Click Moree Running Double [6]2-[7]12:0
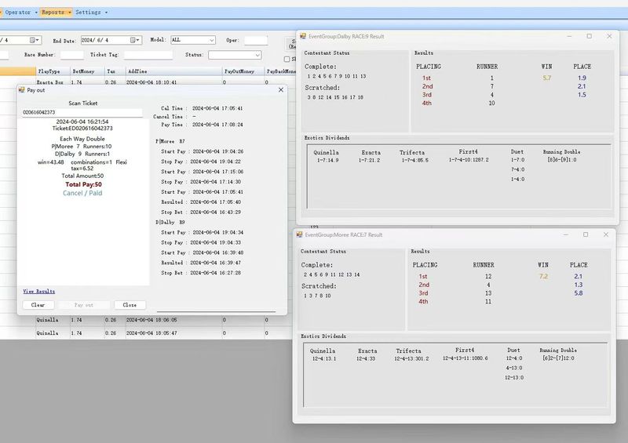This screenshot has height=443, width=628. click(558, 358)
